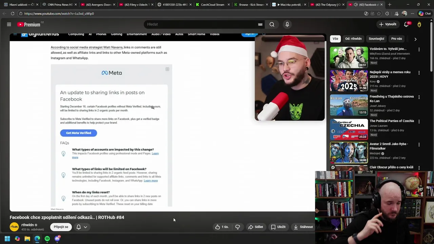
Task: Open options menu for Vzdávám to video
Action: 419,49
